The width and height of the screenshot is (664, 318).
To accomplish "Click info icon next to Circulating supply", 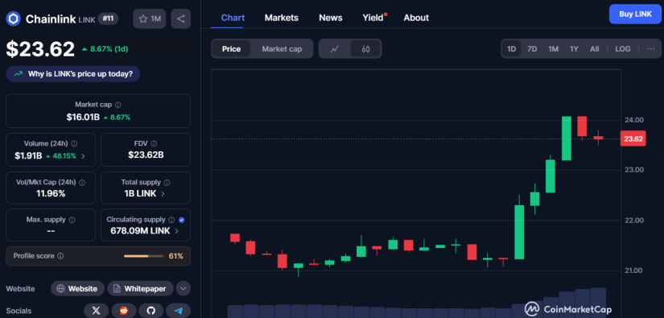I will 171,220.
